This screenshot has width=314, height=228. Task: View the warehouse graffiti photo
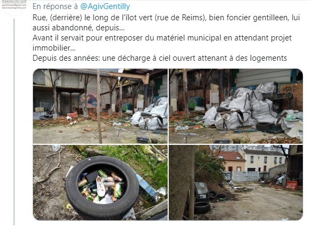point(100,106)
